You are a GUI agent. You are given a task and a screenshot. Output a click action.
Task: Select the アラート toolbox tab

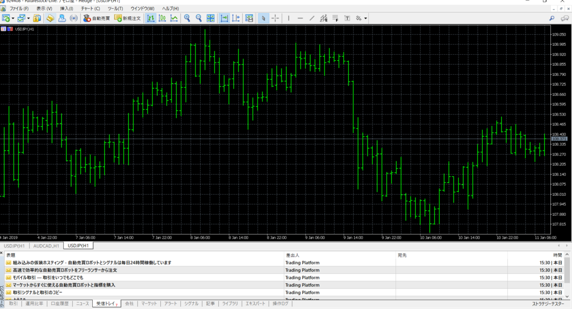click(170, 303)
